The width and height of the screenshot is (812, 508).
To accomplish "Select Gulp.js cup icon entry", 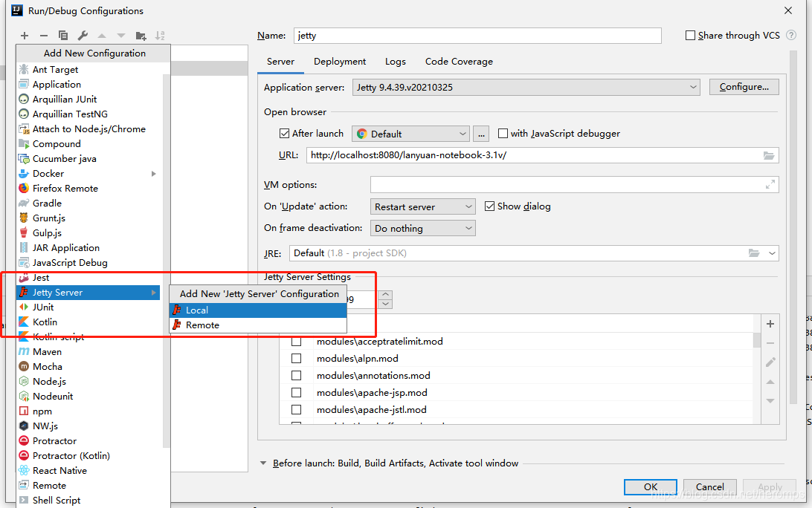I will tap(24, 232).
